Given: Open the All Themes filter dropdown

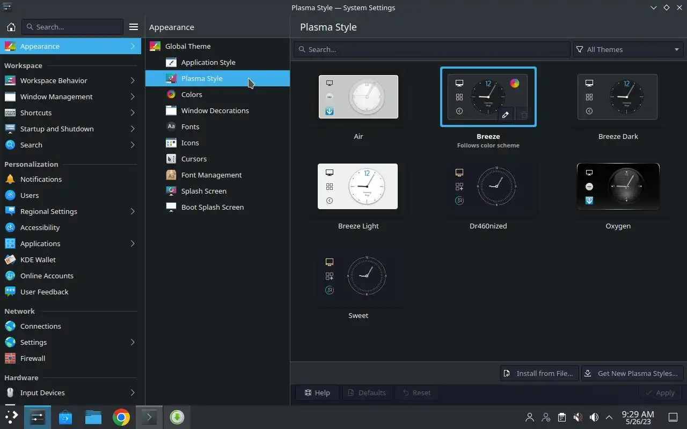Looking at the screenshot, I should click(628, 49).
